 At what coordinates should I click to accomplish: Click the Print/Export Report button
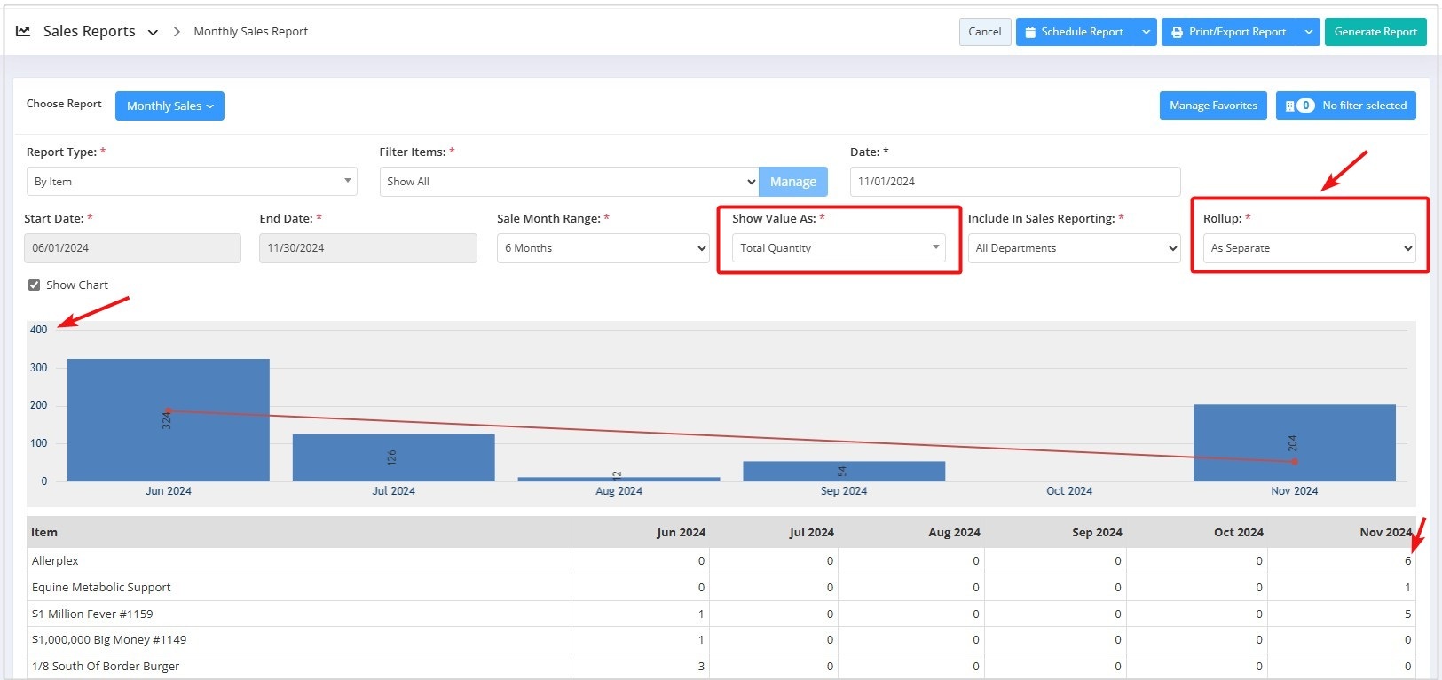coord(1229,32)
